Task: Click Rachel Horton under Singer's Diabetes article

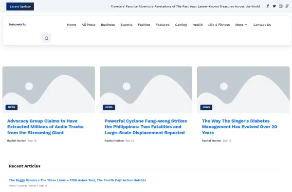Action: 211,140
